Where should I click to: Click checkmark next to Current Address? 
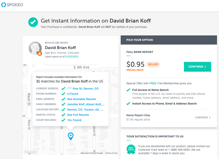pyautogui.click(x=64, y=88)
